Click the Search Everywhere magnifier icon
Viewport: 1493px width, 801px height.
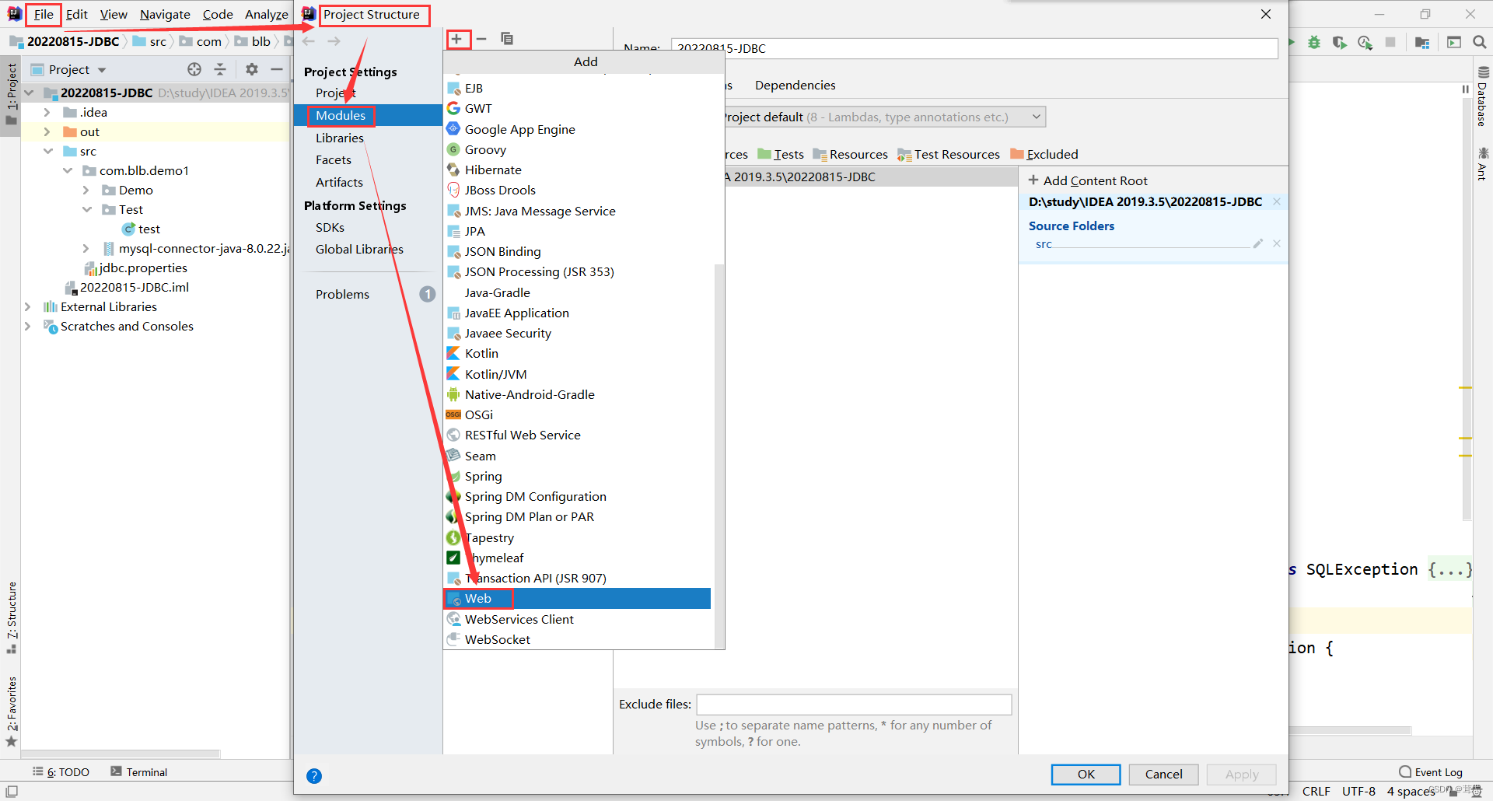1479,43
